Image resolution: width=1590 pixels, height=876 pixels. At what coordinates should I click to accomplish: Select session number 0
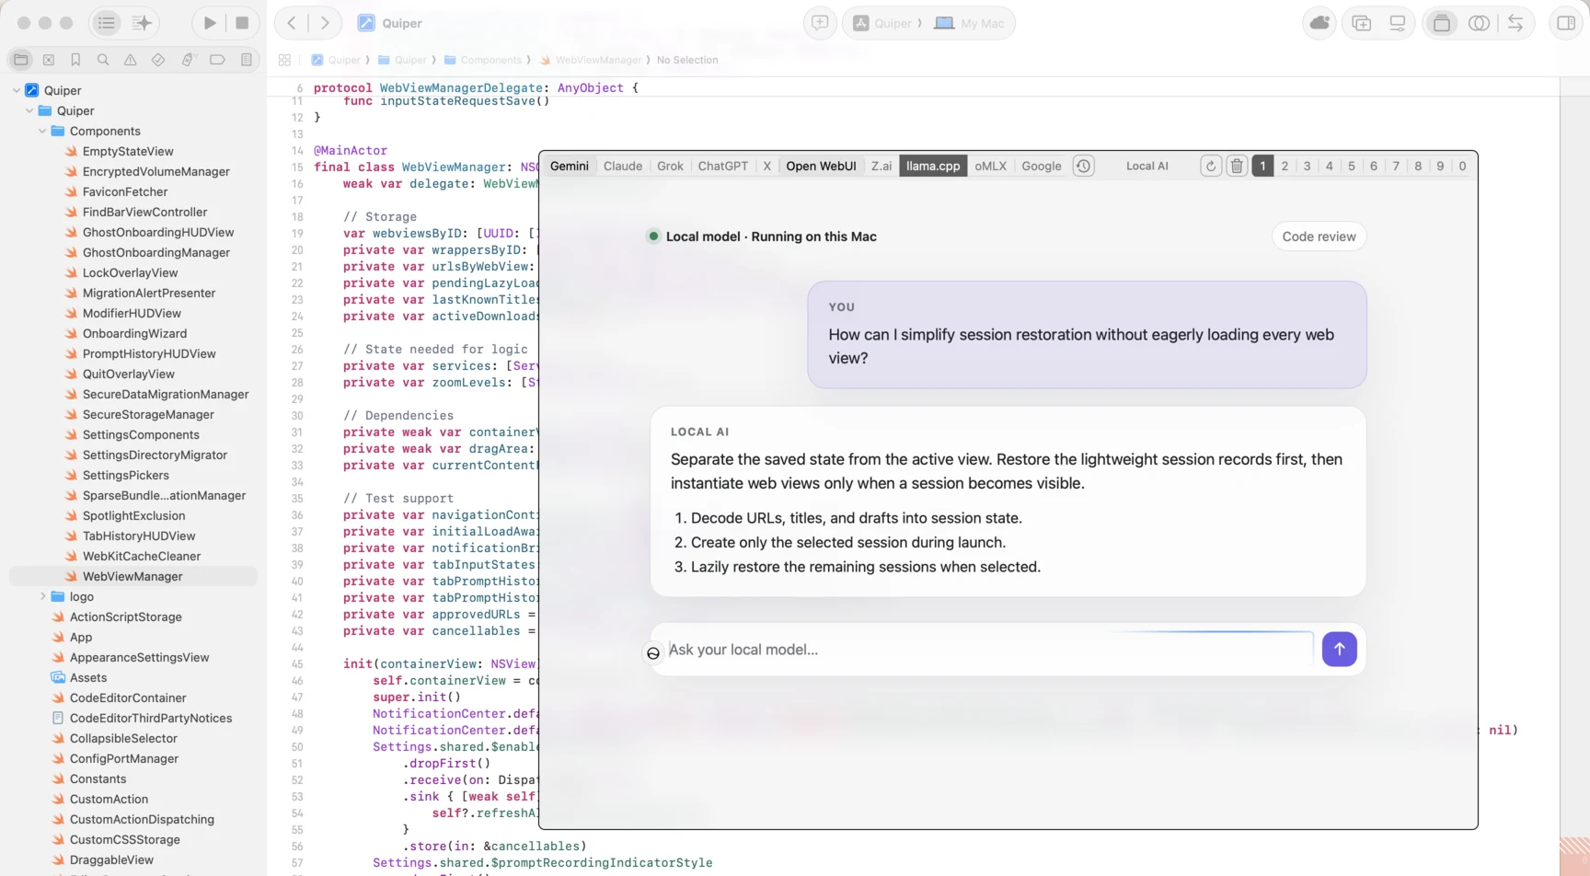[1463, 167]
